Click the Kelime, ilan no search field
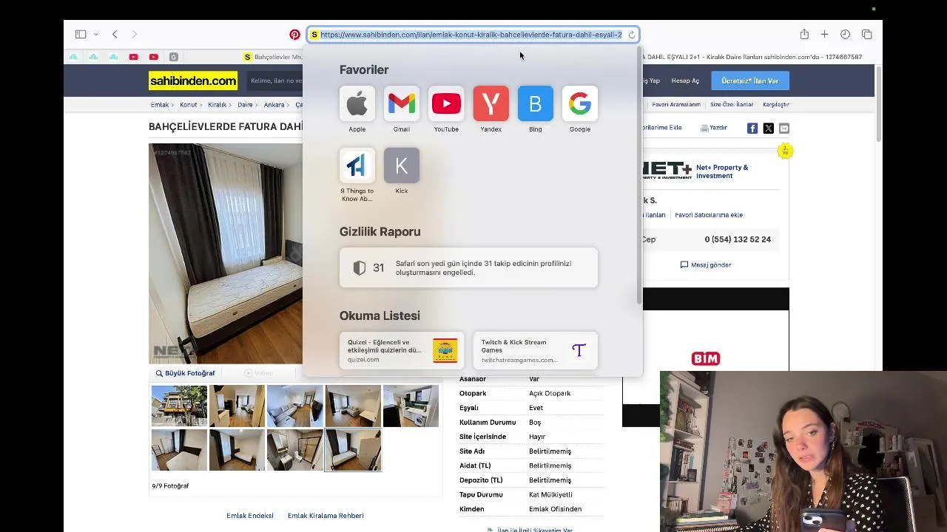This screenshot has width=947, height=532. point(274,81)
